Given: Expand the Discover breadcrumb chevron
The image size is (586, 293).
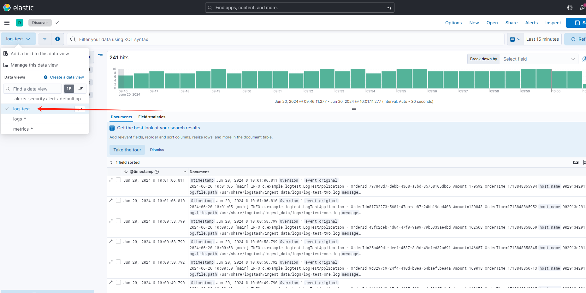Looking at the screenshot, I should pos(57,23).
